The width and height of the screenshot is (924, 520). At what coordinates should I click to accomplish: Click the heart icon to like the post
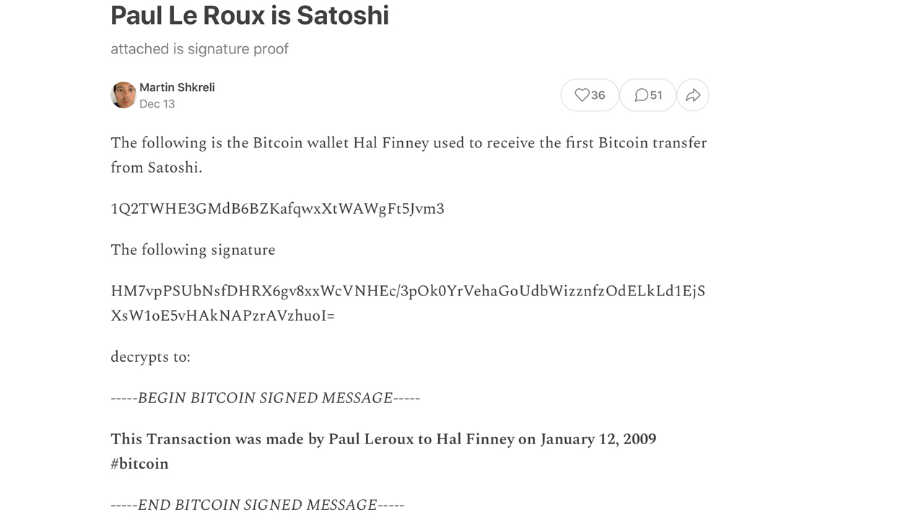coord(581,95)
